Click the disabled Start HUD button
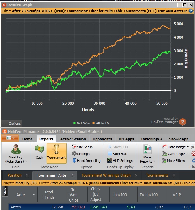Viewport: 195px width, 210px height. pos(118,147)
